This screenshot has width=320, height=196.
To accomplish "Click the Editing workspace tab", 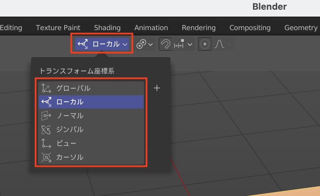I will pos(11,28).
